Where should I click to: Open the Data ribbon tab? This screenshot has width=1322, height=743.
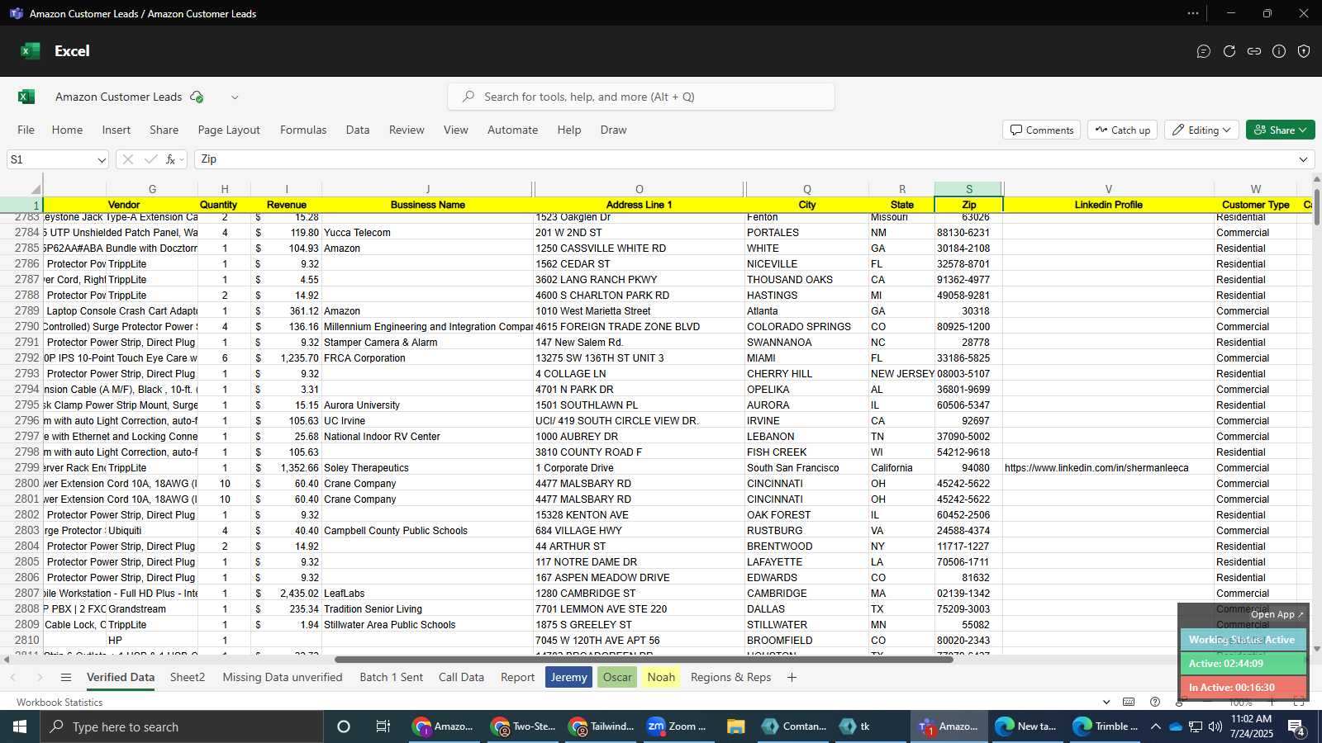click(x=358, y=130)
